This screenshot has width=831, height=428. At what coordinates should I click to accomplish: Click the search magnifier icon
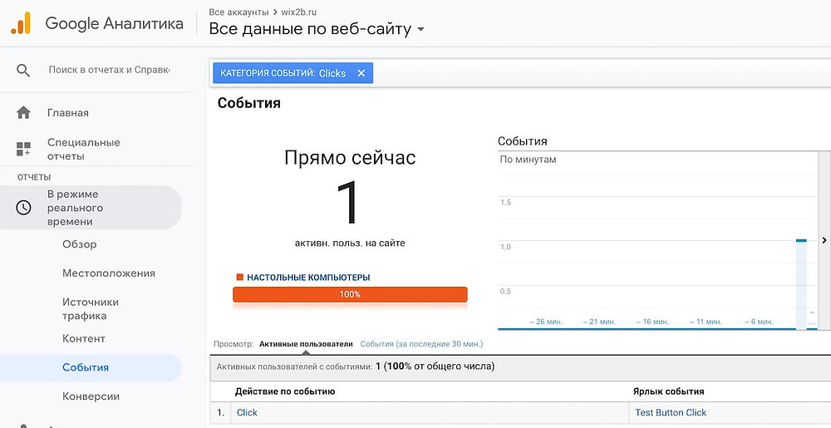pyautogui.click(x=23, y=71)
